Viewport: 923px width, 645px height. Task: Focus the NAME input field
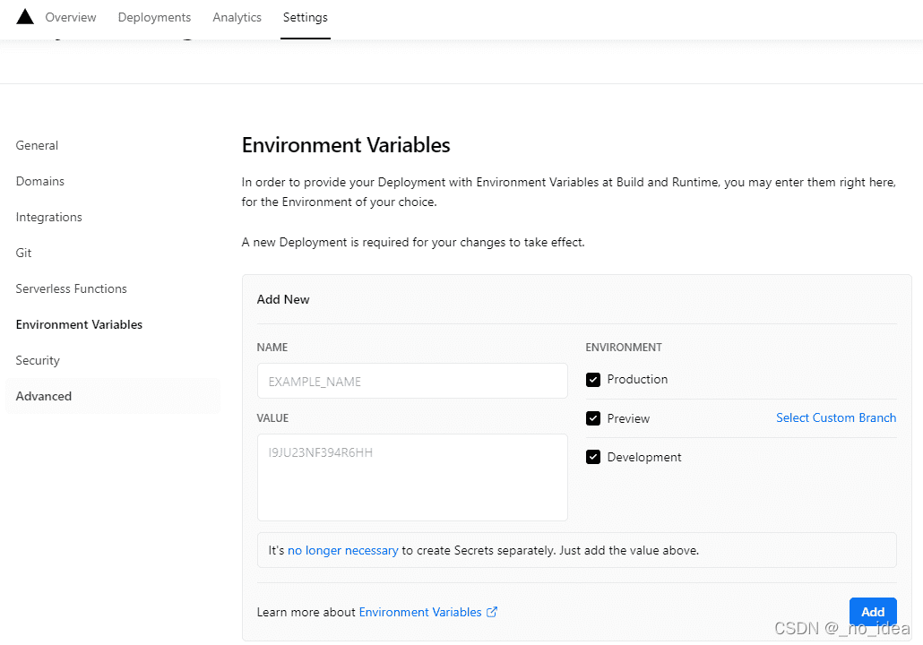pos(412,381)
